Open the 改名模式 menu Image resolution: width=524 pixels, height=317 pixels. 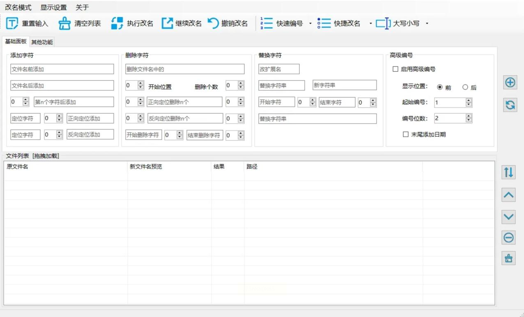(18, 7)
